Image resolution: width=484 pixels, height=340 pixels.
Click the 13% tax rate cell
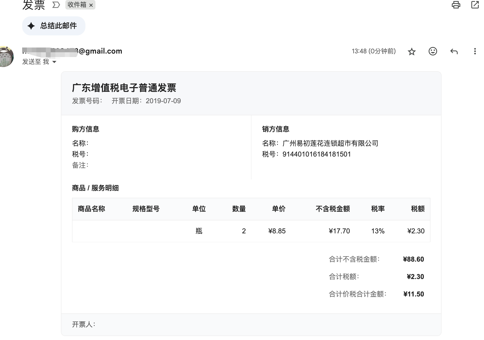click(378, 231)
